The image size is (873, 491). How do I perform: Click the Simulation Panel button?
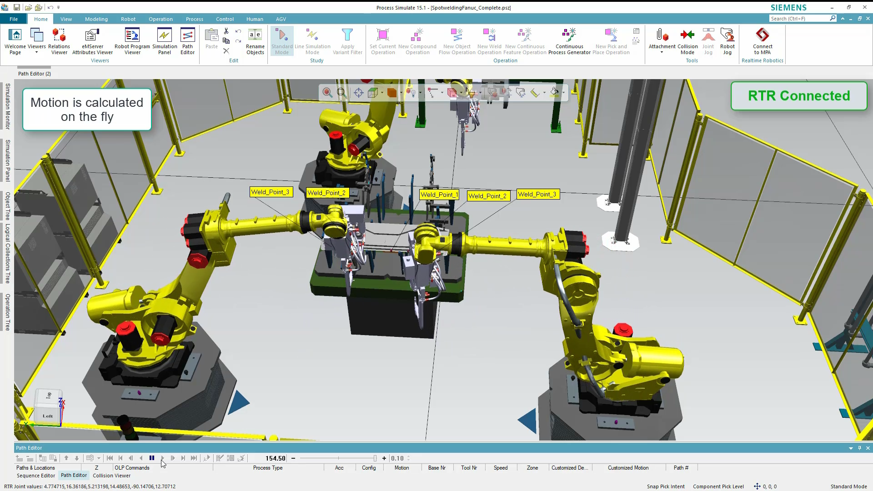164,41
